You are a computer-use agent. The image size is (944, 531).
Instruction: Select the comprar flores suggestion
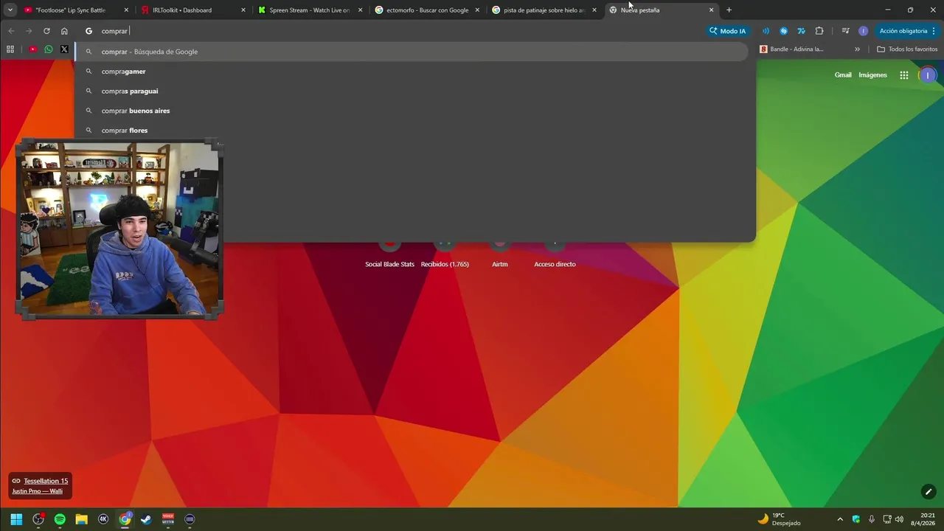[x=412, y=130]
